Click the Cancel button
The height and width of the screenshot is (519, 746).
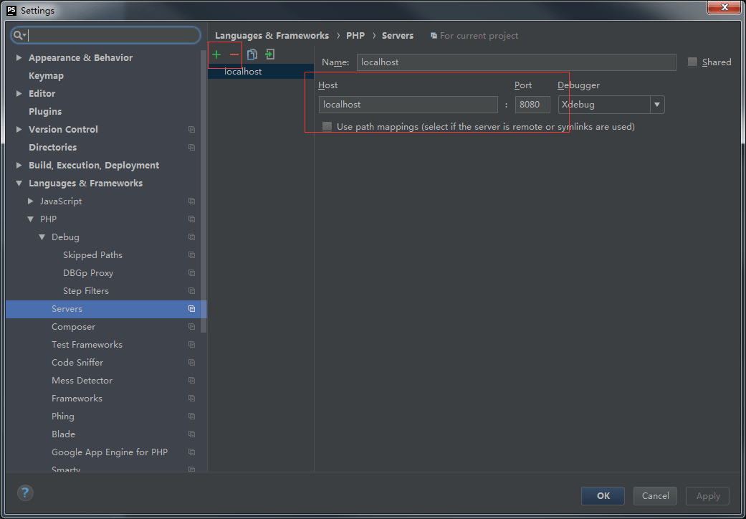(655, 495)
